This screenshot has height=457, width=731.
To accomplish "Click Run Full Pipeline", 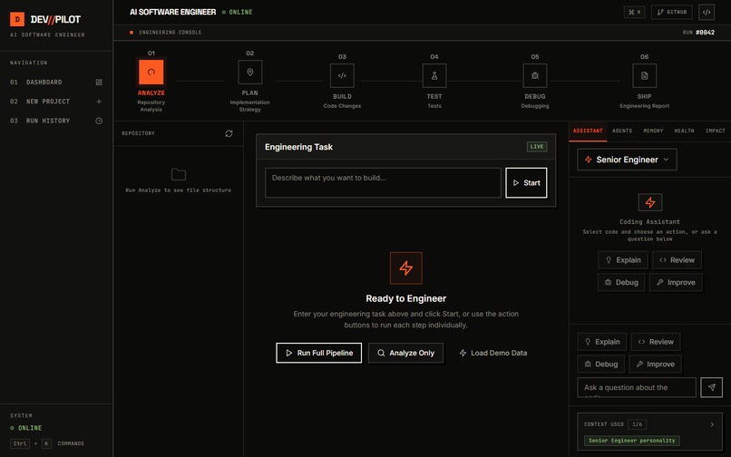I will pos(319,353).
